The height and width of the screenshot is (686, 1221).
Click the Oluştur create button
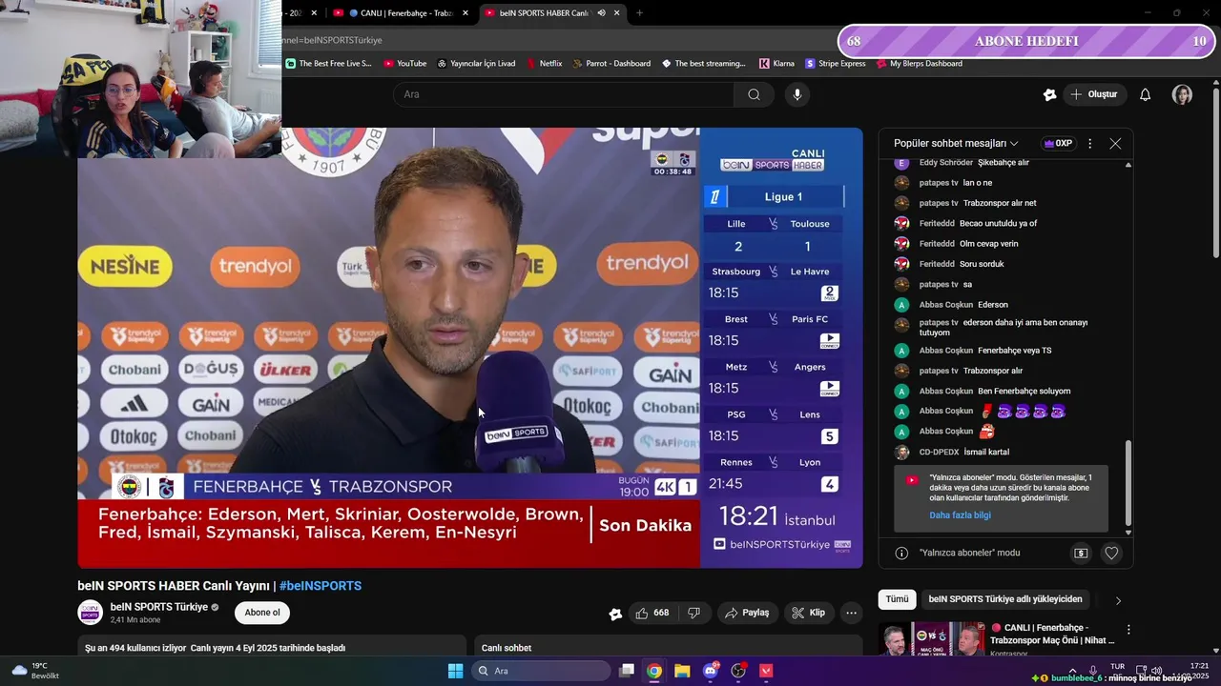coord(1094,94)
